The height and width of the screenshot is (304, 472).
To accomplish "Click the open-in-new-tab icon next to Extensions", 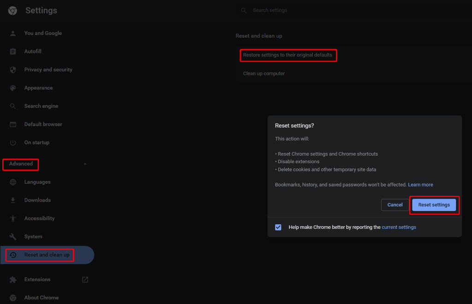I will tap(85, 280).
